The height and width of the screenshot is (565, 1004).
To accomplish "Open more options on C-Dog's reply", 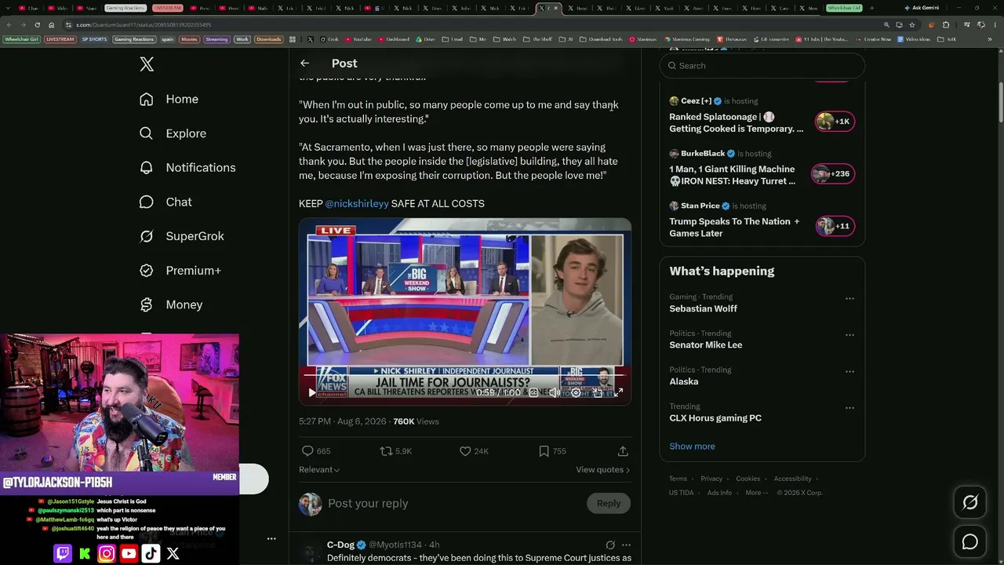I will click(626, 545).
